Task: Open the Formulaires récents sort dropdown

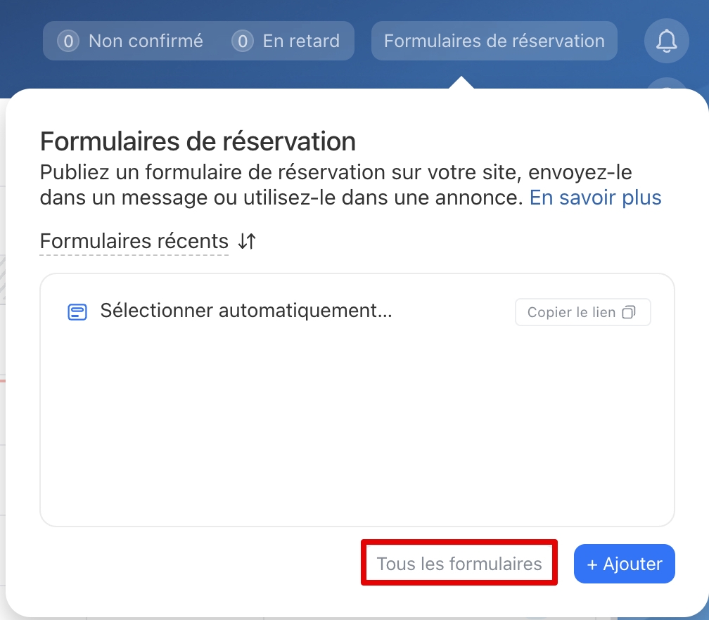Action: click(134, 241)
